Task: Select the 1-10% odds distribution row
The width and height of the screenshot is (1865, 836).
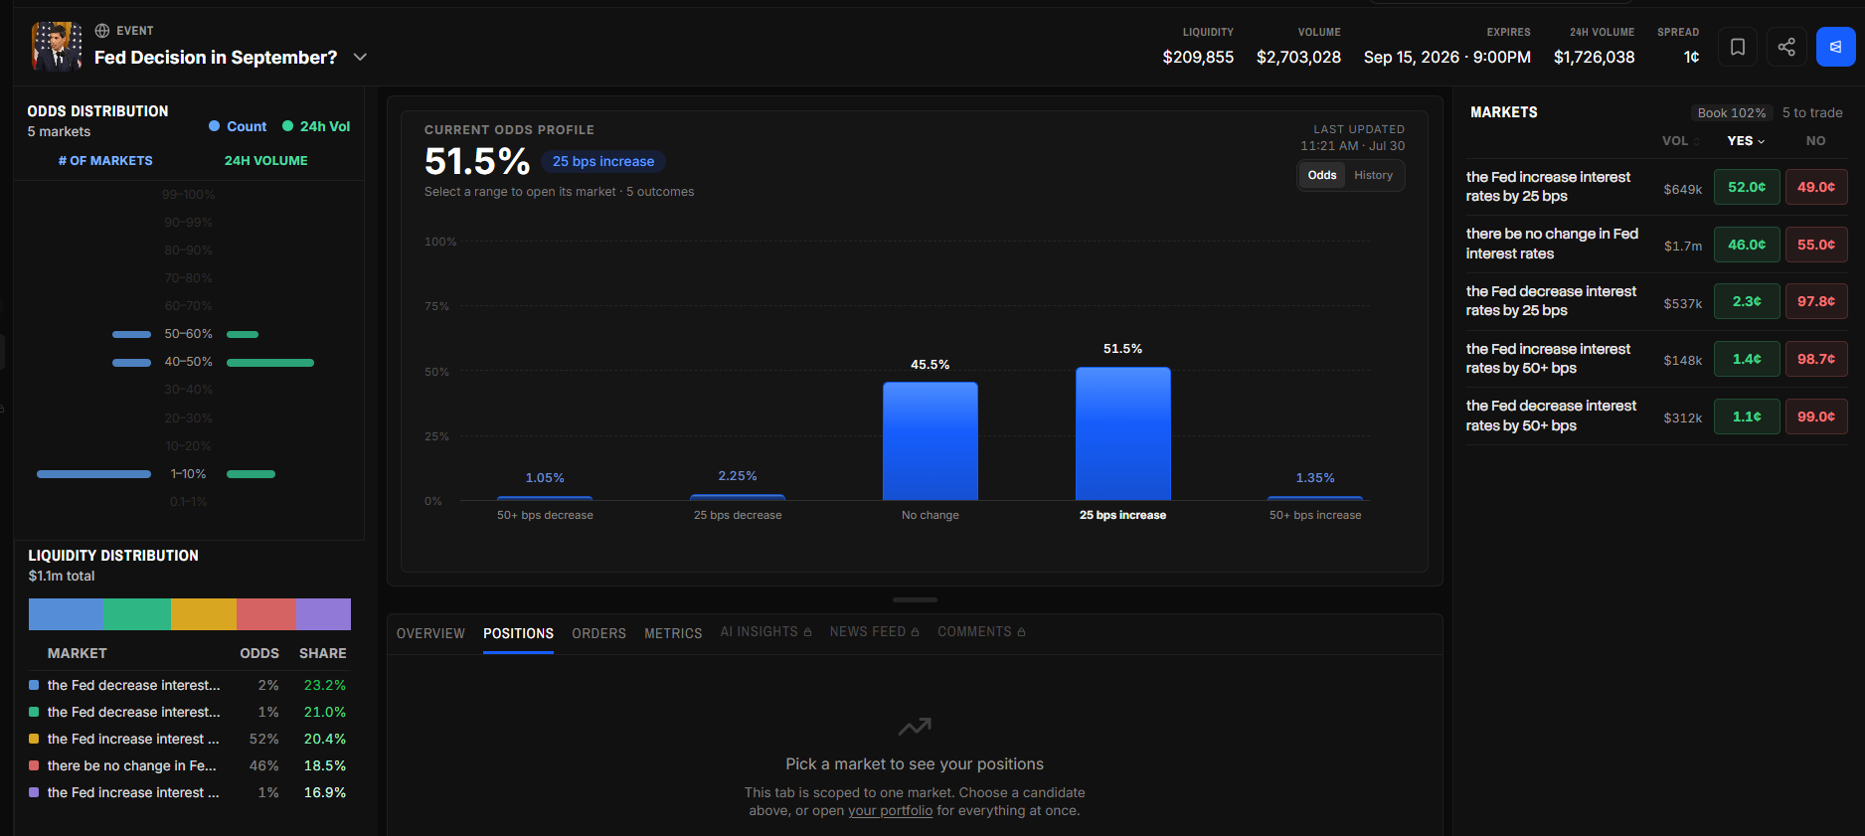Action: tap(189, 474)
